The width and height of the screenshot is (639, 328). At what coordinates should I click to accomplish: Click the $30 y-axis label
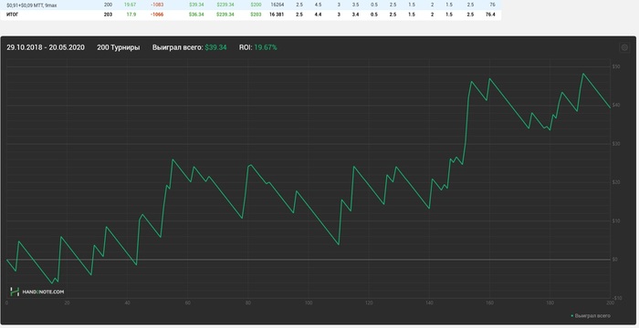(616, 144)
